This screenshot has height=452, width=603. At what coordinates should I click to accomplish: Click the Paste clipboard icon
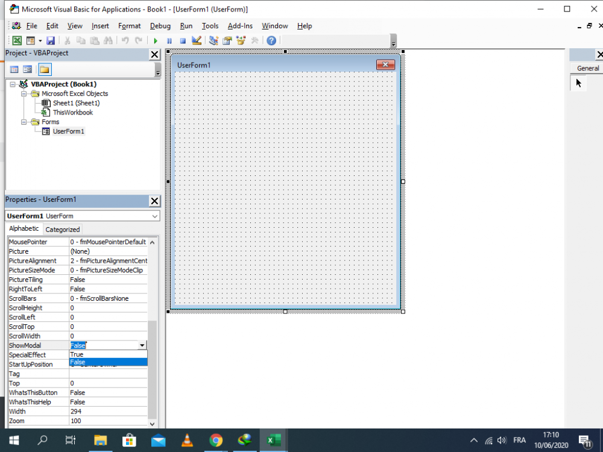tap(94, 40)
